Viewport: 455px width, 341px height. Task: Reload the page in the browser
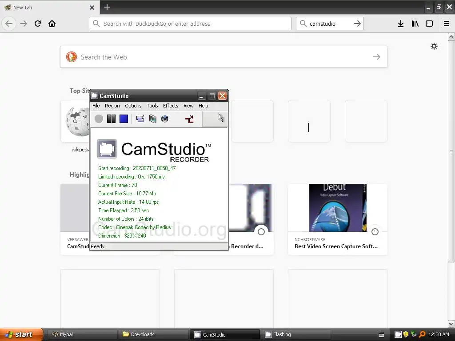[38, 24]
